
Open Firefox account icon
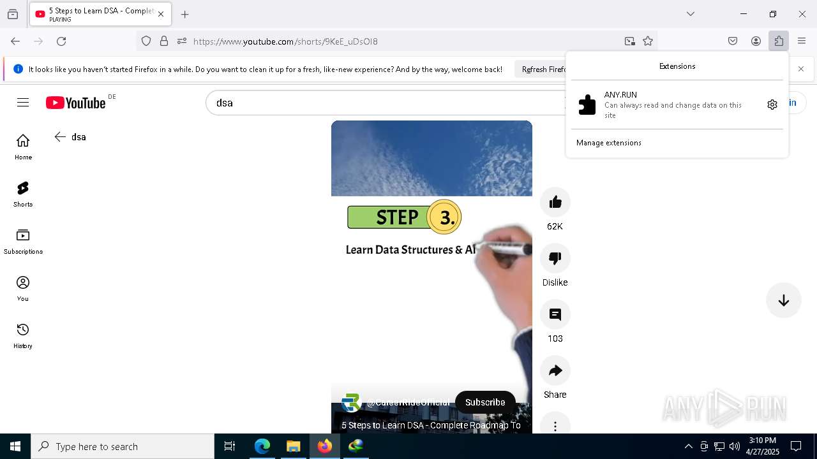pyautogui.click(x=756, y=41)
